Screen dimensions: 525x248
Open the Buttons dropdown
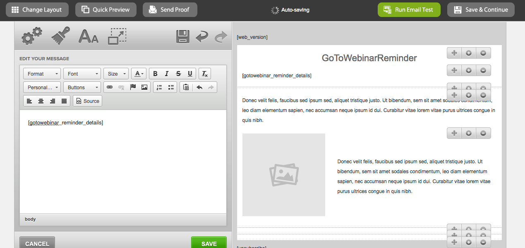pos(82,87)
